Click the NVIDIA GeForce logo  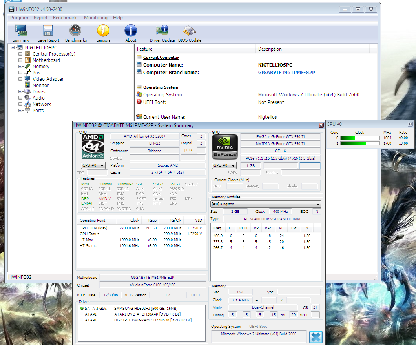point(224,147)
